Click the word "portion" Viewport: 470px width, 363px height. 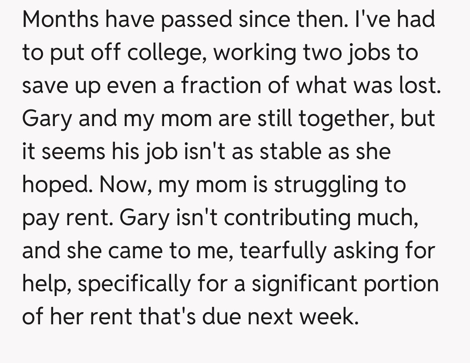pyautogui.click(x=401, y=284)
